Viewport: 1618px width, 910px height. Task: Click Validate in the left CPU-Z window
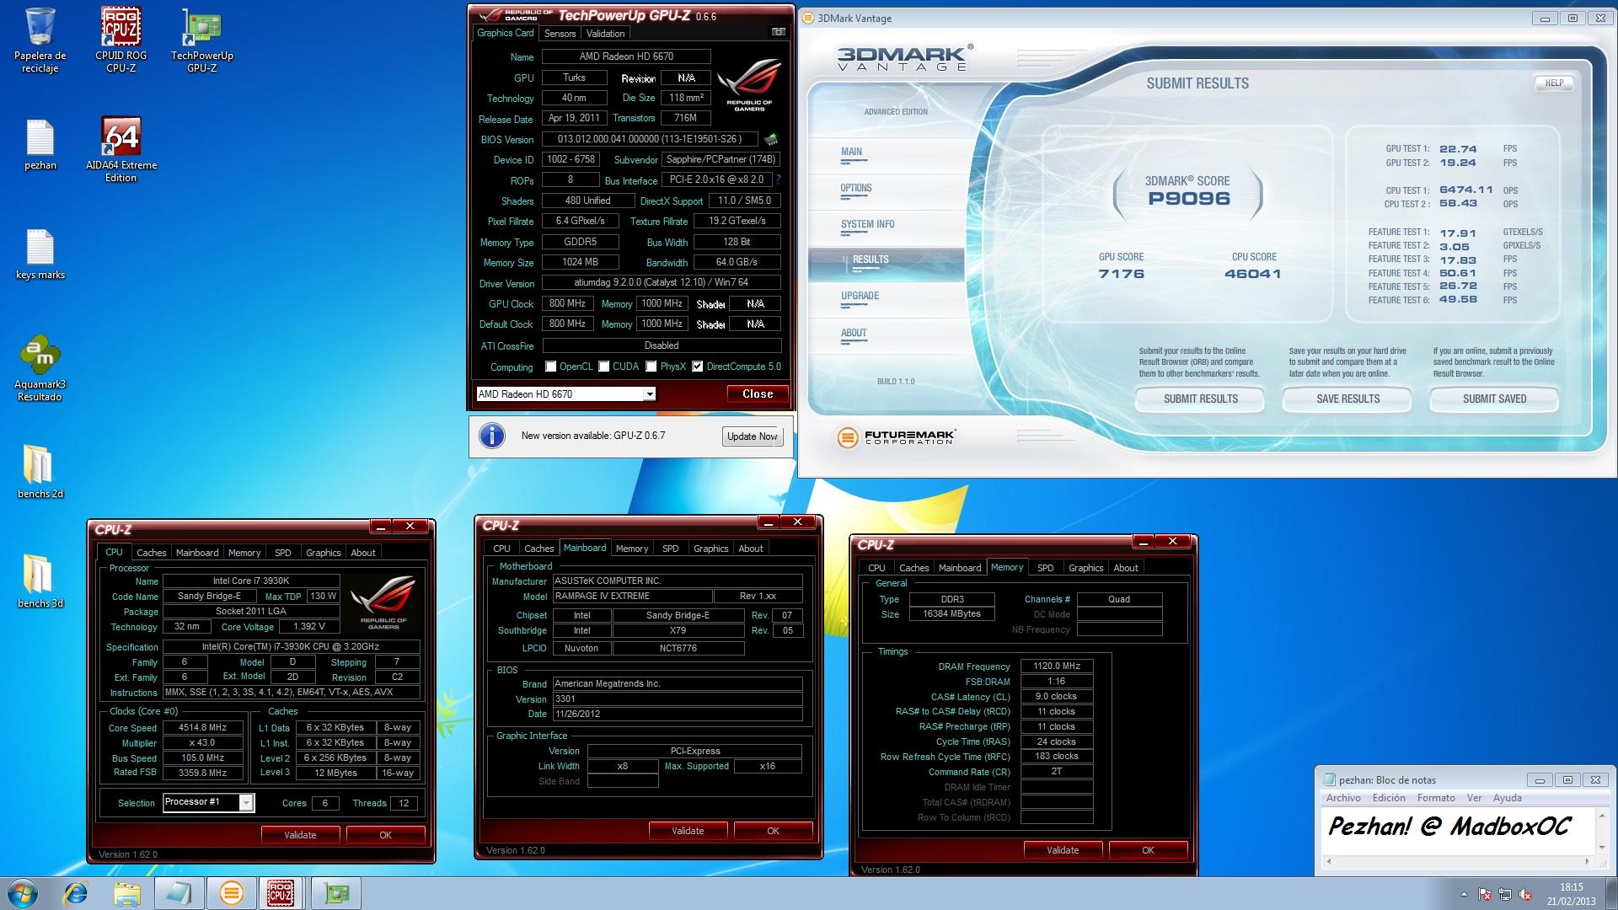pyautogui.click(x=300, y=835)
